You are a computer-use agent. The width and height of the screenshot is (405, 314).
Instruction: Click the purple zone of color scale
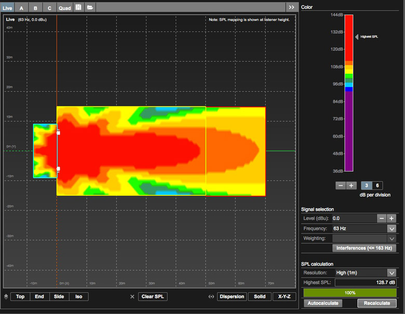(x=349, y=131)
